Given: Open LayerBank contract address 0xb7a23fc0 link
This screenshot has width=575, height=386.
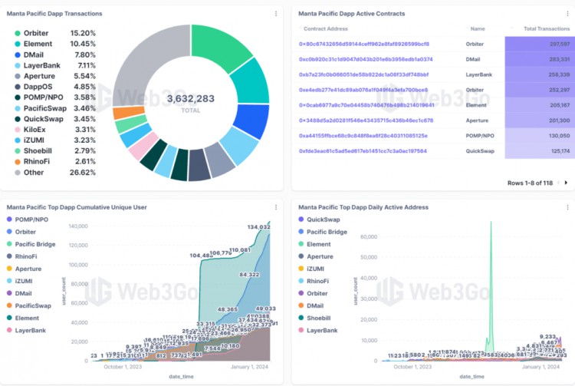Looking at the screenshot, I should pyautogui.click(x=363, y=75).
